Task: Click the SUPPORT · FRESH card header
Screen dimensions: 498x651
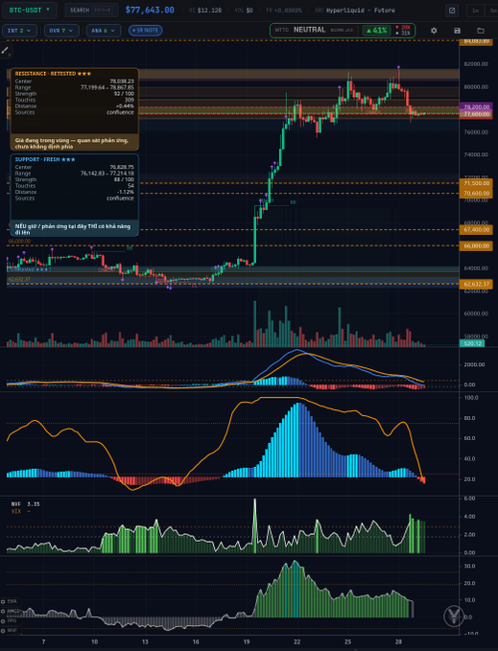Action: 45,159
